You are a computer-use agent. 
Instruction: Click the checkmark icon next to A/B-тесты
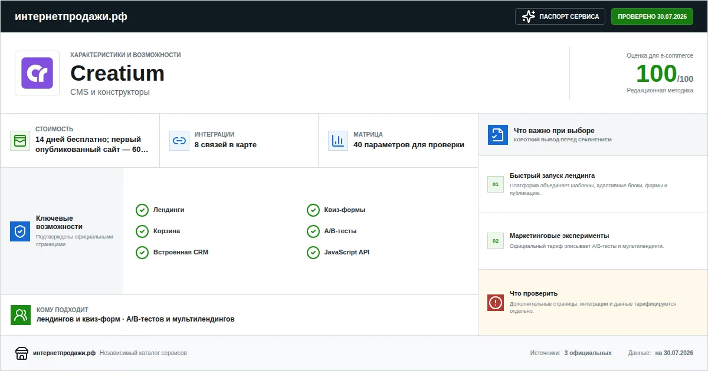coord(313,231)
